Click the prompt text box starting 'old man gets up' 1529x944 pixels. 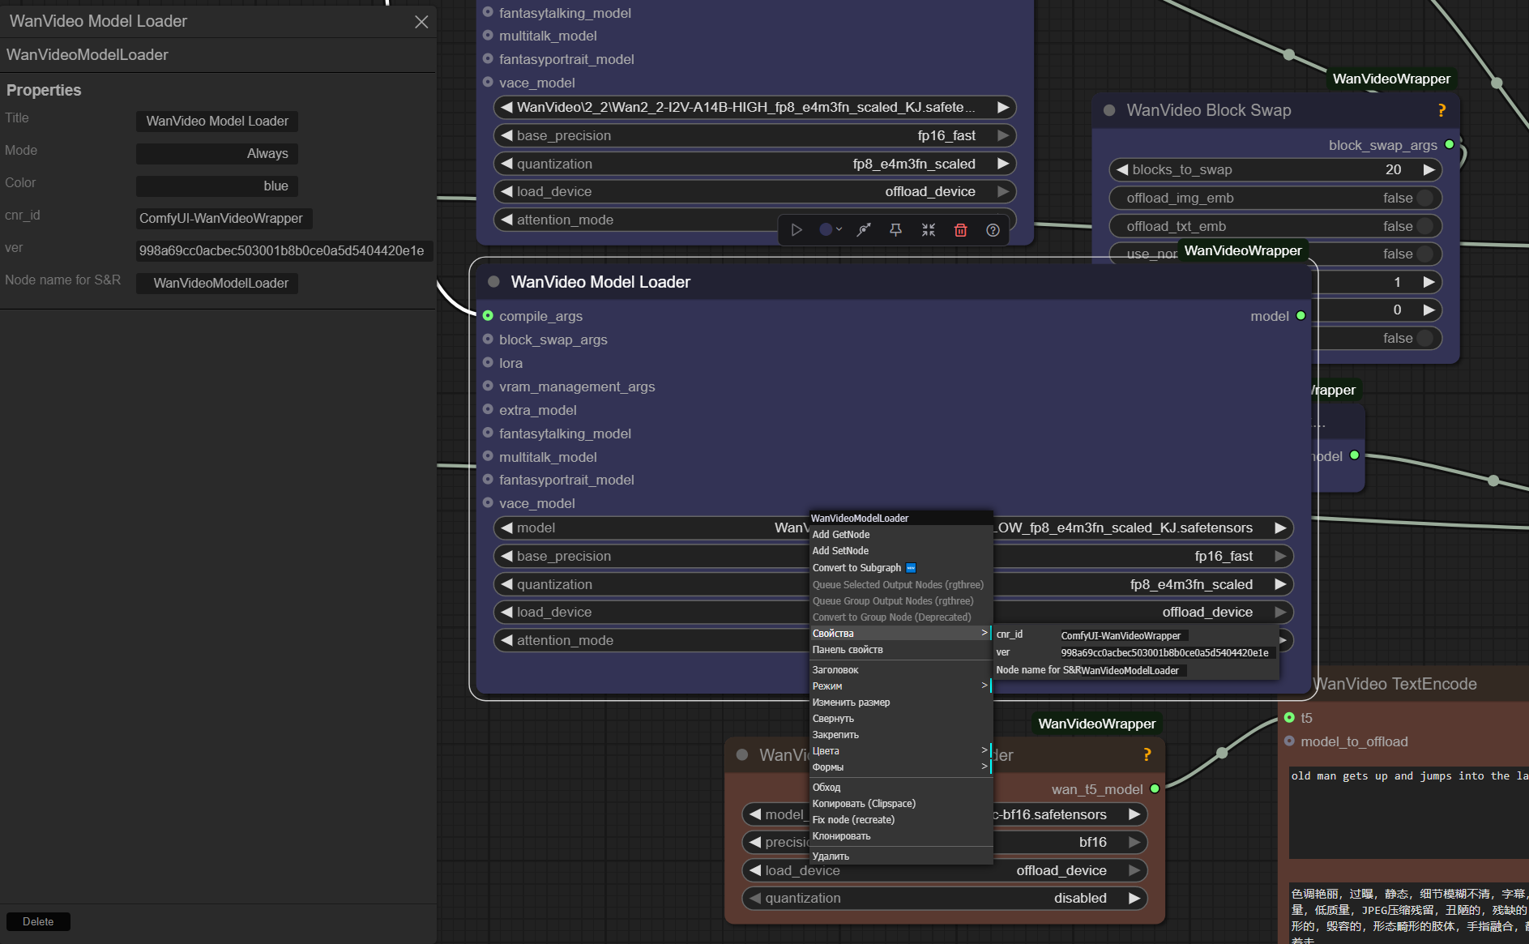[x=1409, y=812]
